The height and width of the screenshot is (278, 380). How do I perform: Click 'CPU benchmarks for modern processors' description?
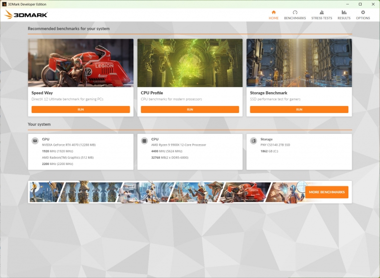click(171, 99)
